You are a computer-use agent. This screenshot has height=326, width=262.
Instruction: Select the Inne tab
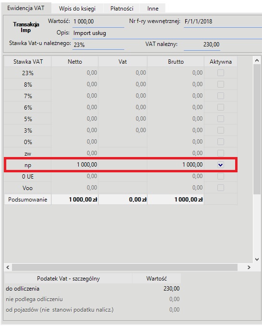(153, 9)
